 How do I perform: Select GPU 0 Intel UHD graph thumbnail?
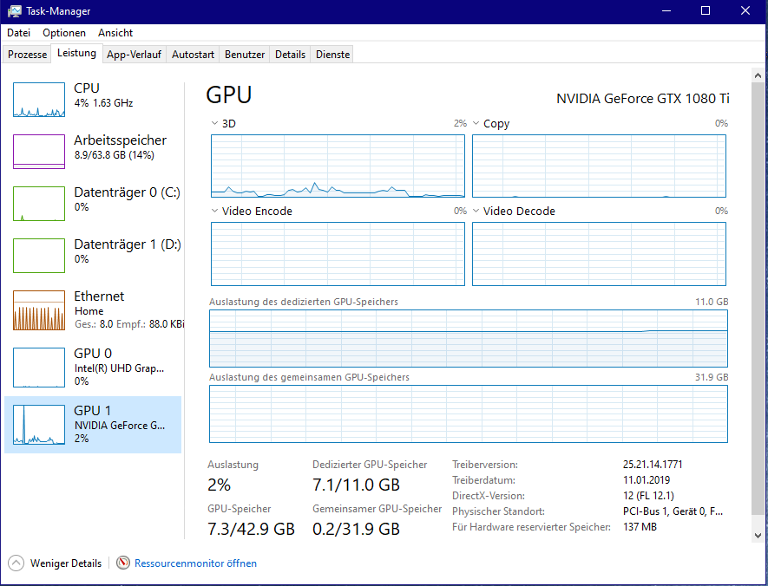(39, 368)
